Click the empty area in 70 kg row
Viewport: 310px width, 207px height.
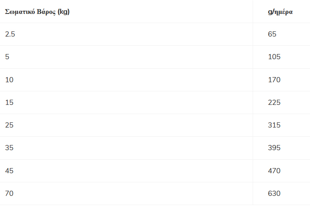133,193
